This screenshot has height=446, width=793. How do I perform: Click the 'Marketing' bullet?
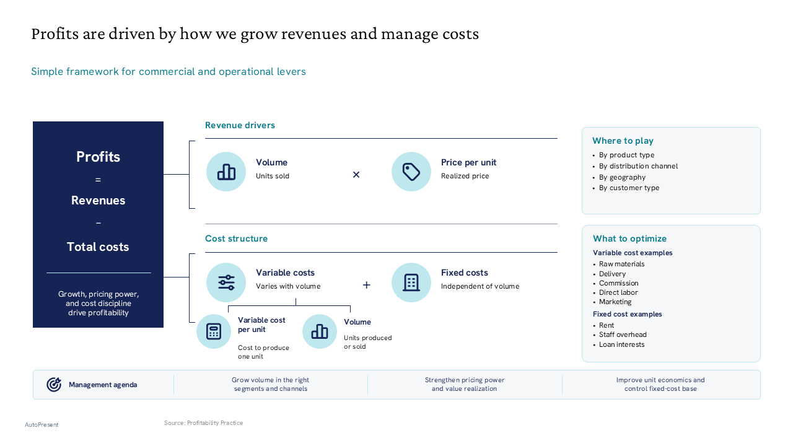click(x=615, y=302)
